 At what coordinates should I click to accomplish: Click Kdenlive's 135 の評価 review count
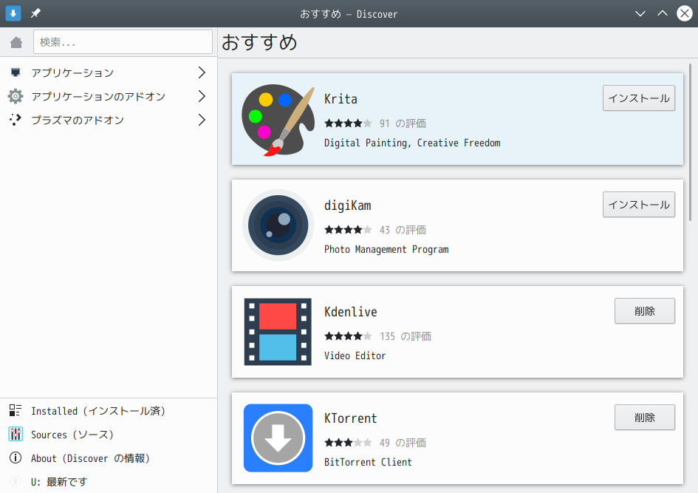click(x=405, y=336)
